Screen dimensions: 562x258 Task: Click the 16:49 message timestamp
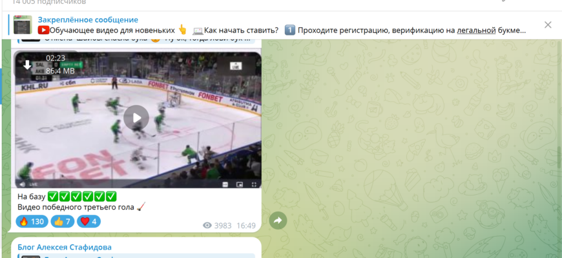(x=246, y=226)
